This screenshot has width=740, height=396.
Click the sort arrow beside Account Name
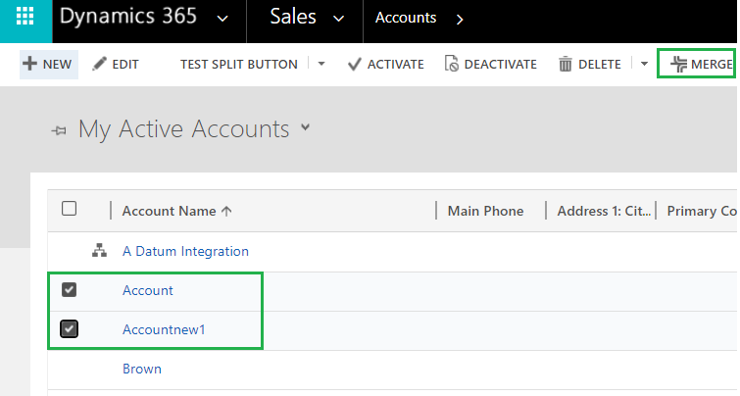(226, 211)
